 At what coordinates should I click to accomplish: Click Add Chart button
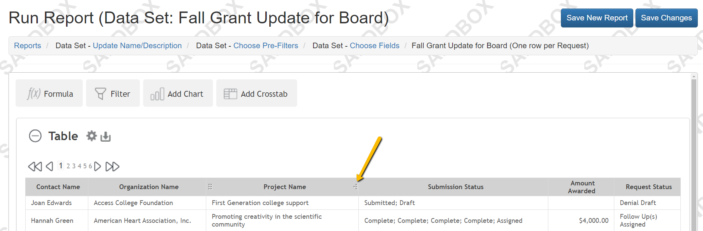(178, 93)
